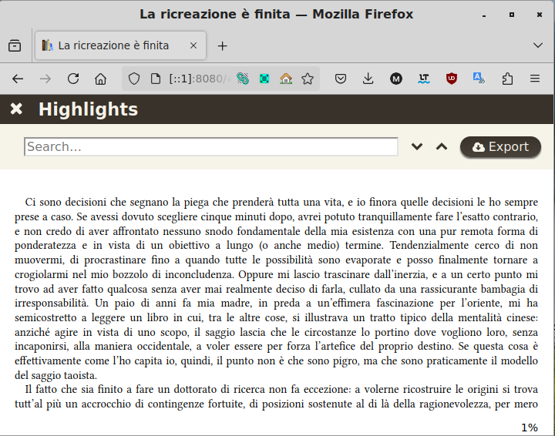Click the address bar showing [::1]:8080
Screen dimensions: 555x436
pyautogui.click(x=200, y=79)
